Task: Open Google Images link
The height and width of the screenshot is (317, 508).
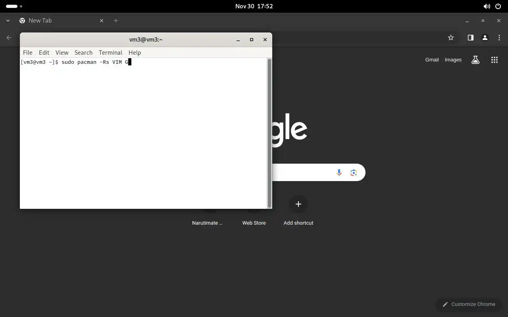Action: [453, 60]
